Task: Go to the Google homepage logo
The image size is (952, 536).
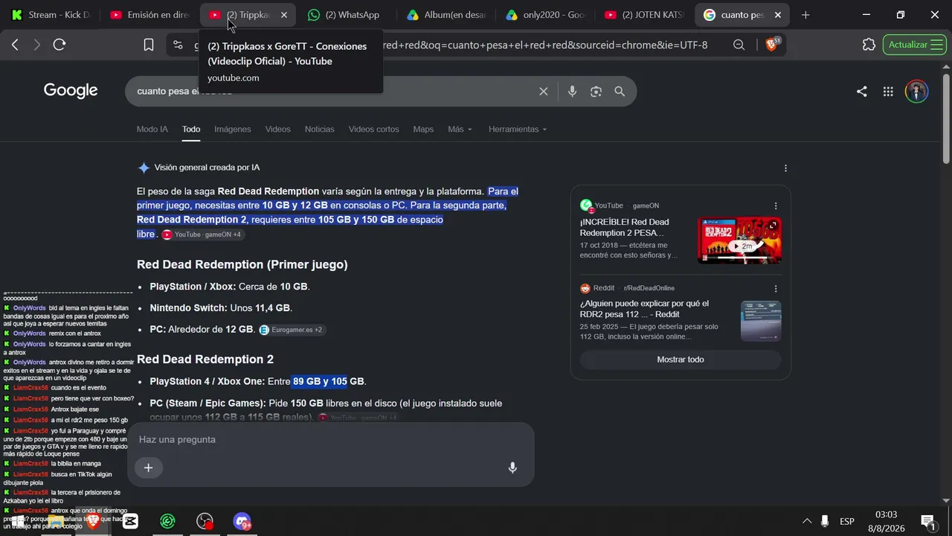Action: (x=71, y=91)
